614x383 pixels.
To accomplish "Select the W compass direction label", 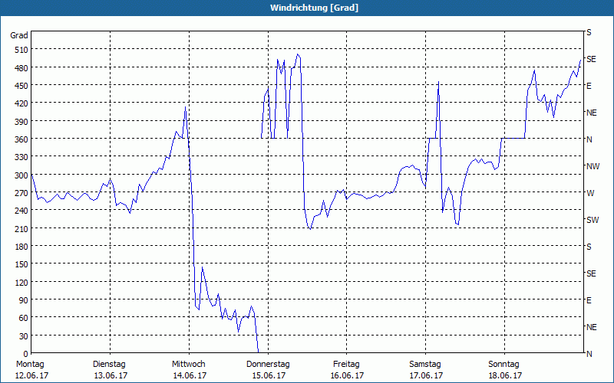I will click(590, 193).
